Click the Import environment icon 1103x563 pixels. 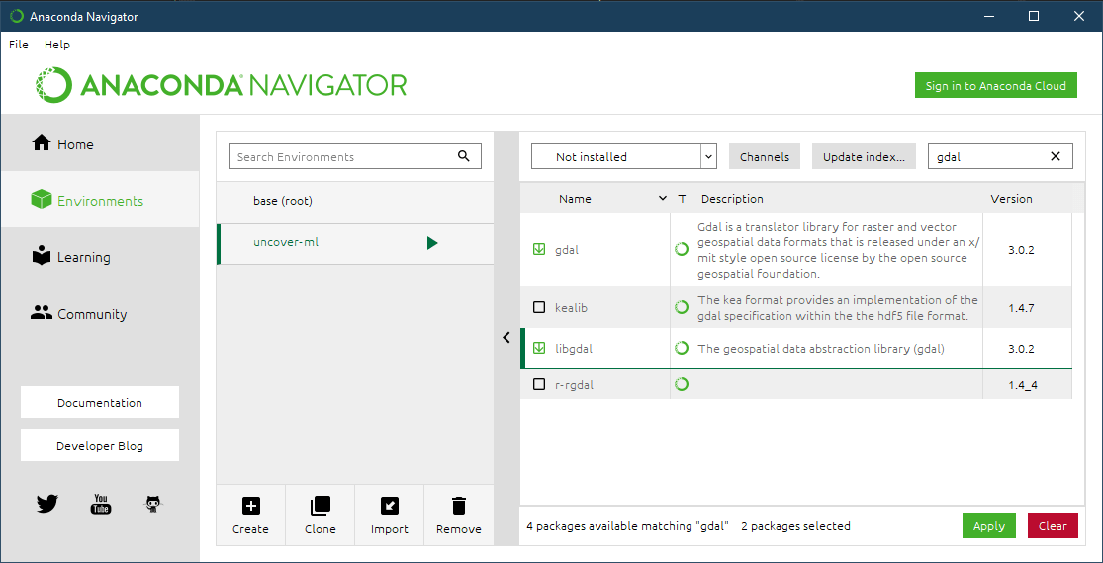click(x=389, y=506)
